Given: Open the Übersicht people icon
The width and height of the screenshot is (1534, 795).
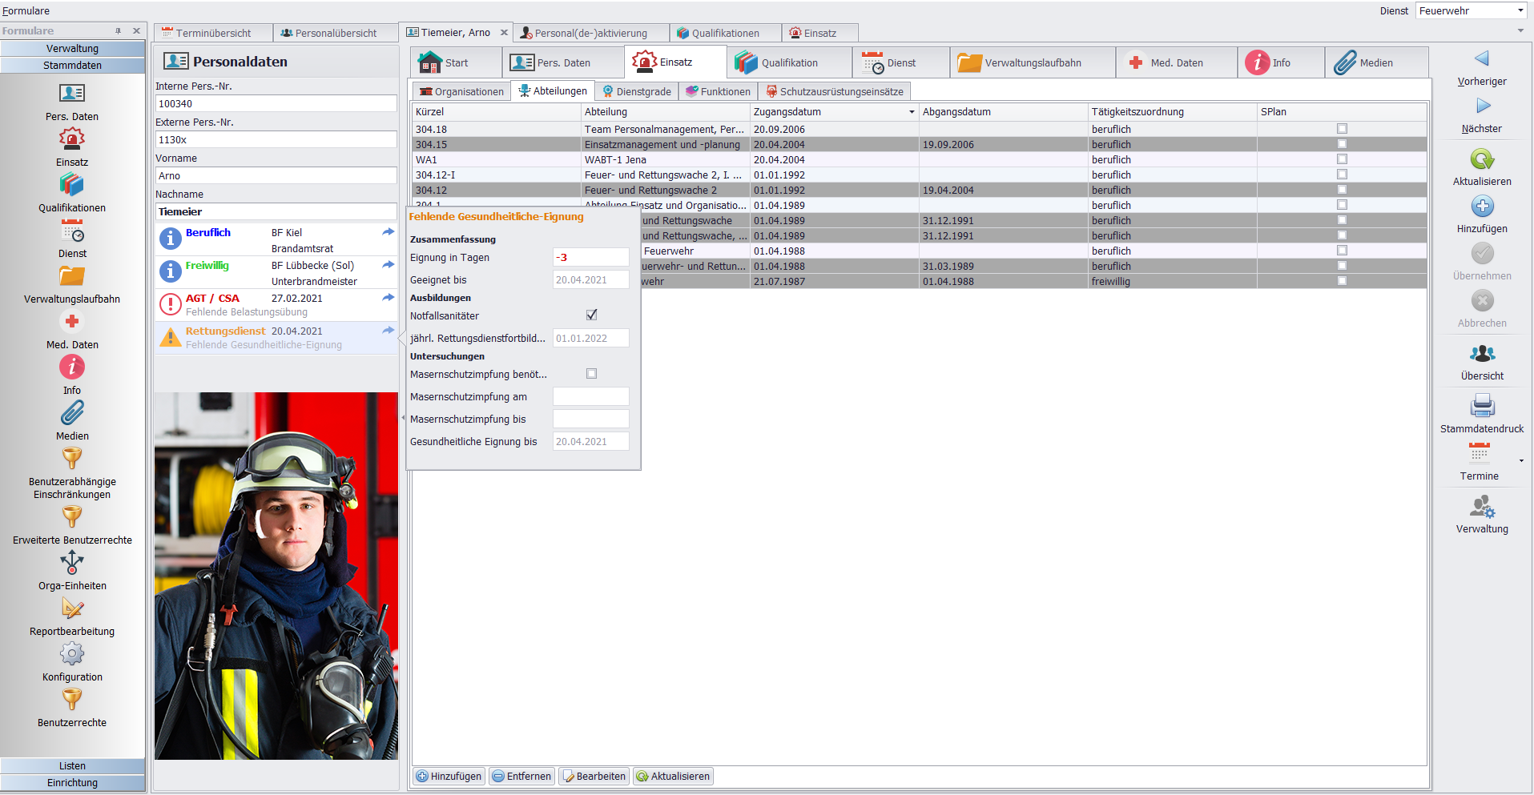Looking at the screenshot, I should [1481, 353].
